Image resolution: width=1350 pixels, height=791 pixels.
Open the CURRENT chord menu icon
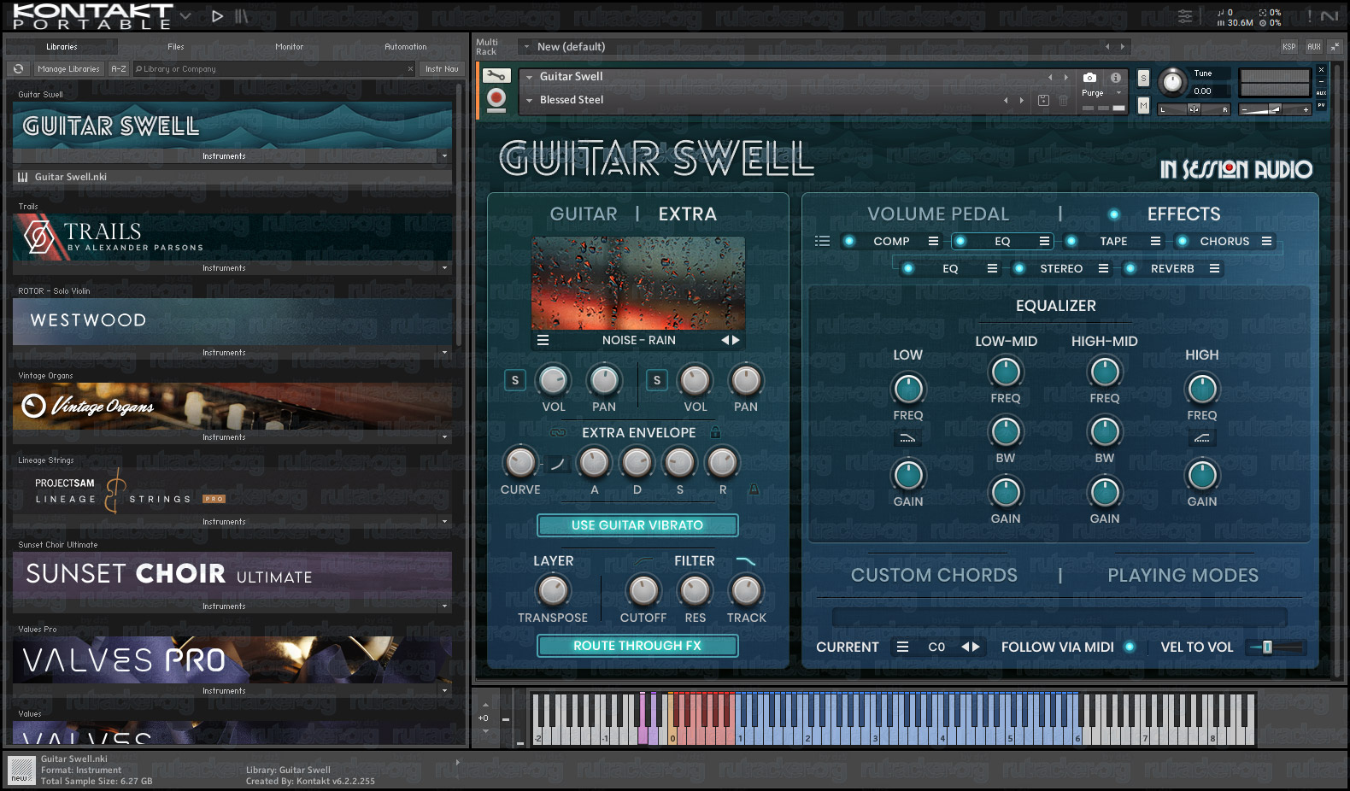coord(902,647)
